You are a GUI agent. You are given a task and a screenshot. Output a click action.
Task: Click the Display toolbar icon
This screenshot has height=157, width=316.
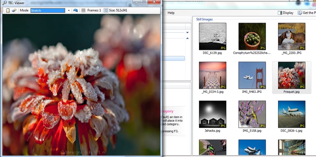280,13
